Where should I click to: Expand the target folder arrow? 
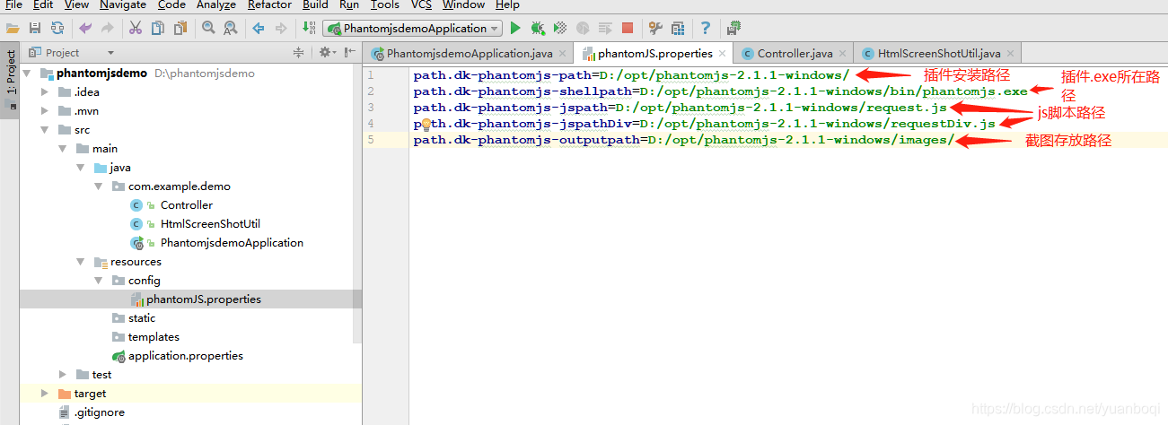(45, 394)
